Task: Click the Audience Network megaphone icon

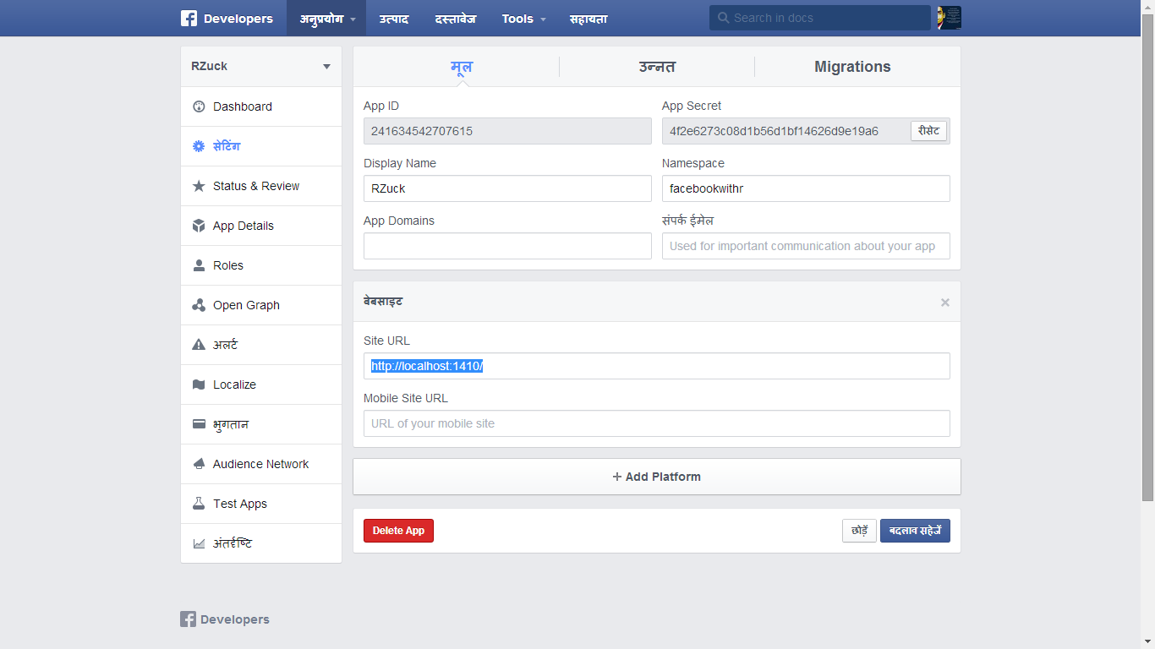Action: coord(199,464)
